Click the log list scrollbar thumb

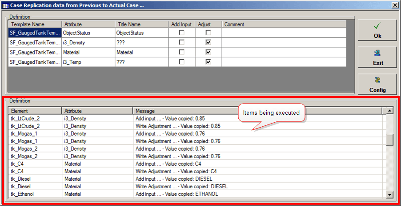pos(390,140)
